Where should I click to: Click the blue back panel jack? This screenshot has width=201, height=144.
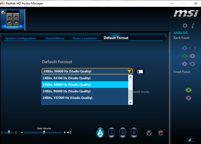tap(185, 48)
